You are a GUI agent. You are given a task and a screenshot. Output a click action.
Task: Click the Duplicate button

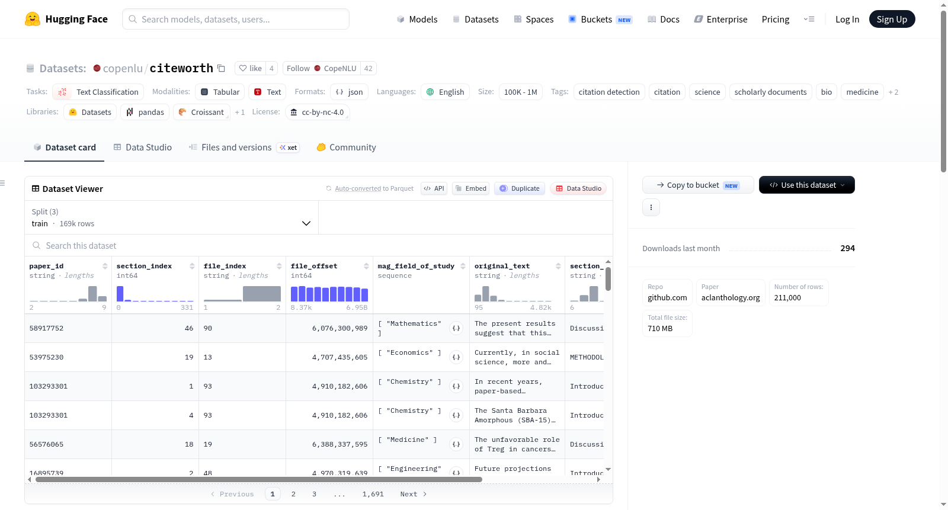(520, 188)
